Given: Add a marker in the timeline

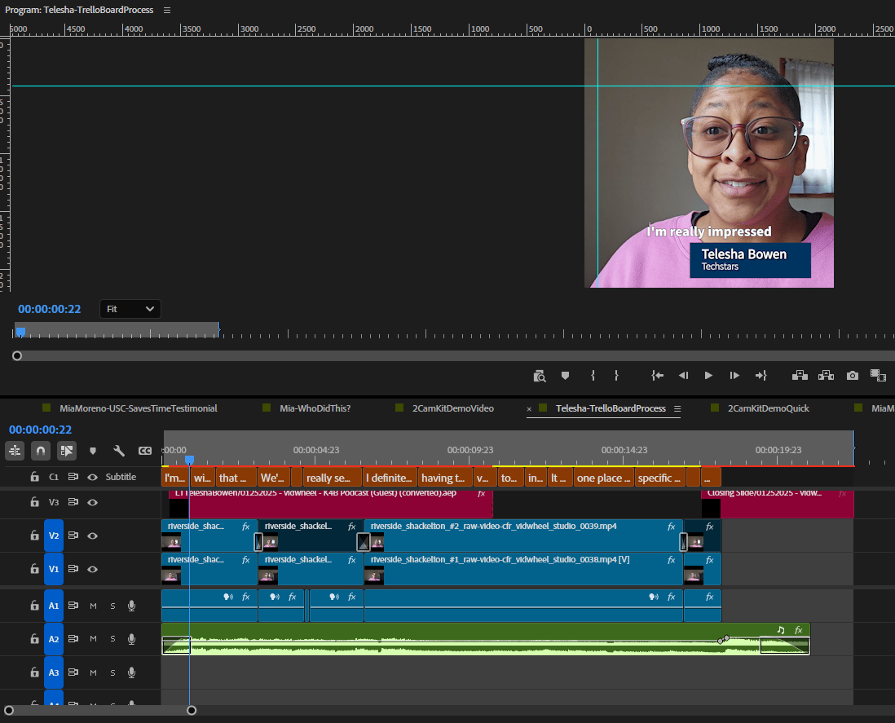Looking at the screenshot, I should (x=92, y=451).
